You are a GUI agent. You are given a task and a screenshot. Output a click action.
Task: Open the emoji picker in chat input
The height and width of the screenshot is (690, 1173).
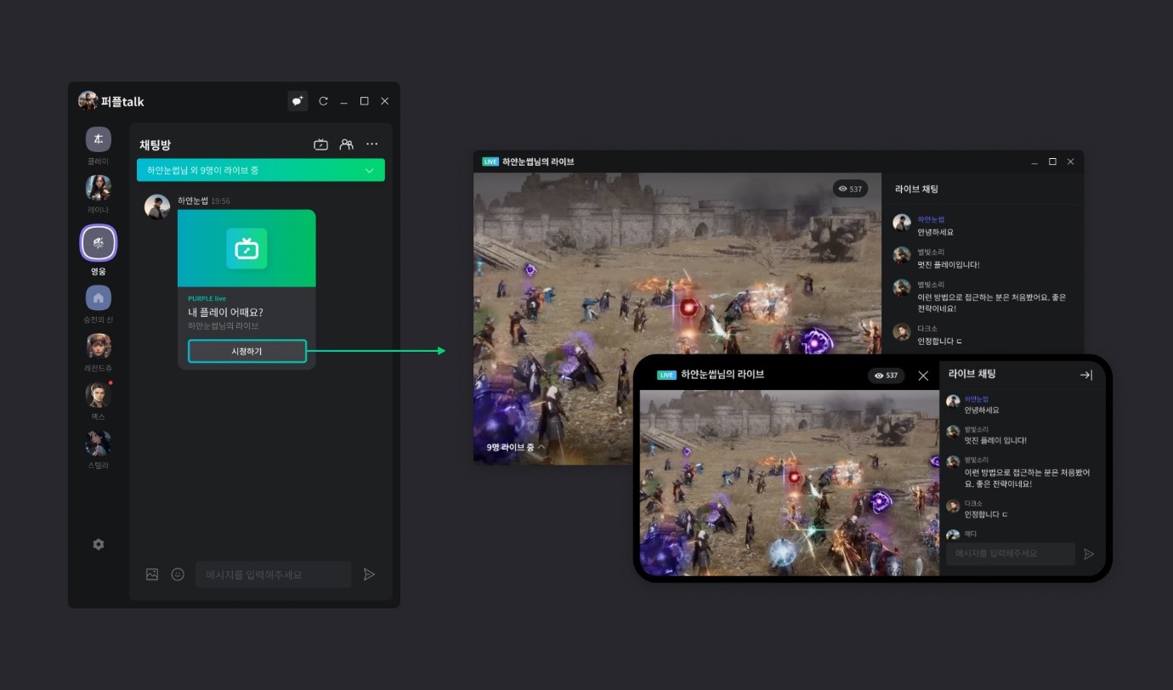(x=178, y=574)
